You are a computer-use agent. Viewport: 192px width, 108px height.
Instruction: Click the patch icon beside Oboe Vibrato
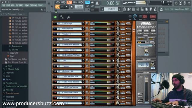click(x=59, y=29)
